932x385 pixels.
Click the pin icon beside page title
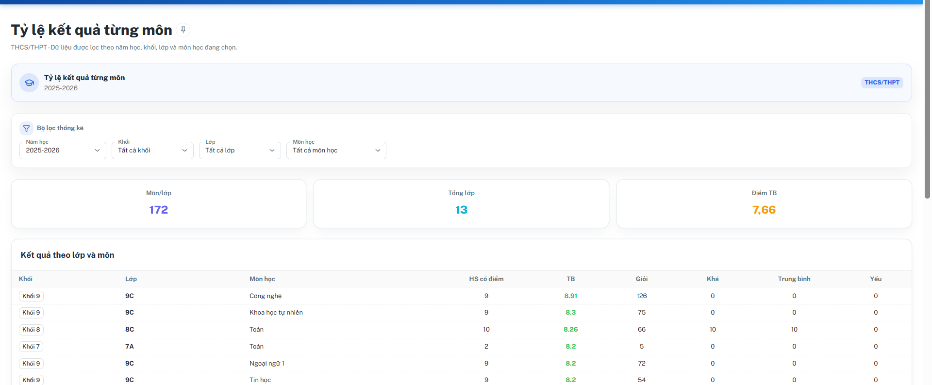pos(183,30)
